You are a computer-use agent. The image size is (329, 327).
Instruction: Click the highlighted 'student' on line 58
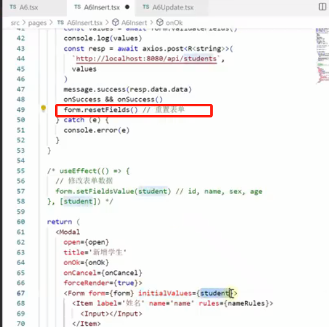pos(78,202)
